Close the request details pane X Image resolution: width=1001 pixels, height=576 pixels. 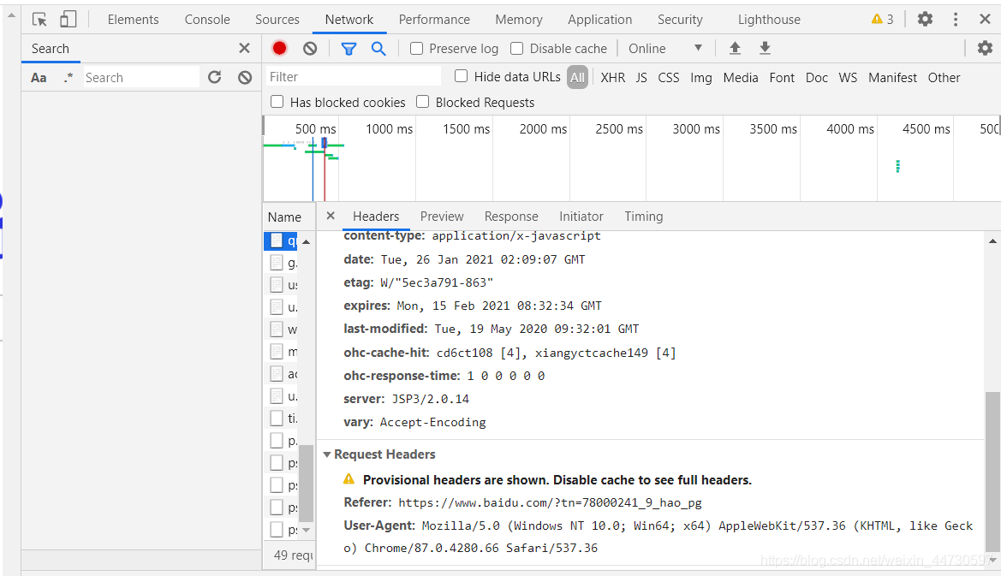pyautogui.click(x=330, y=216)
